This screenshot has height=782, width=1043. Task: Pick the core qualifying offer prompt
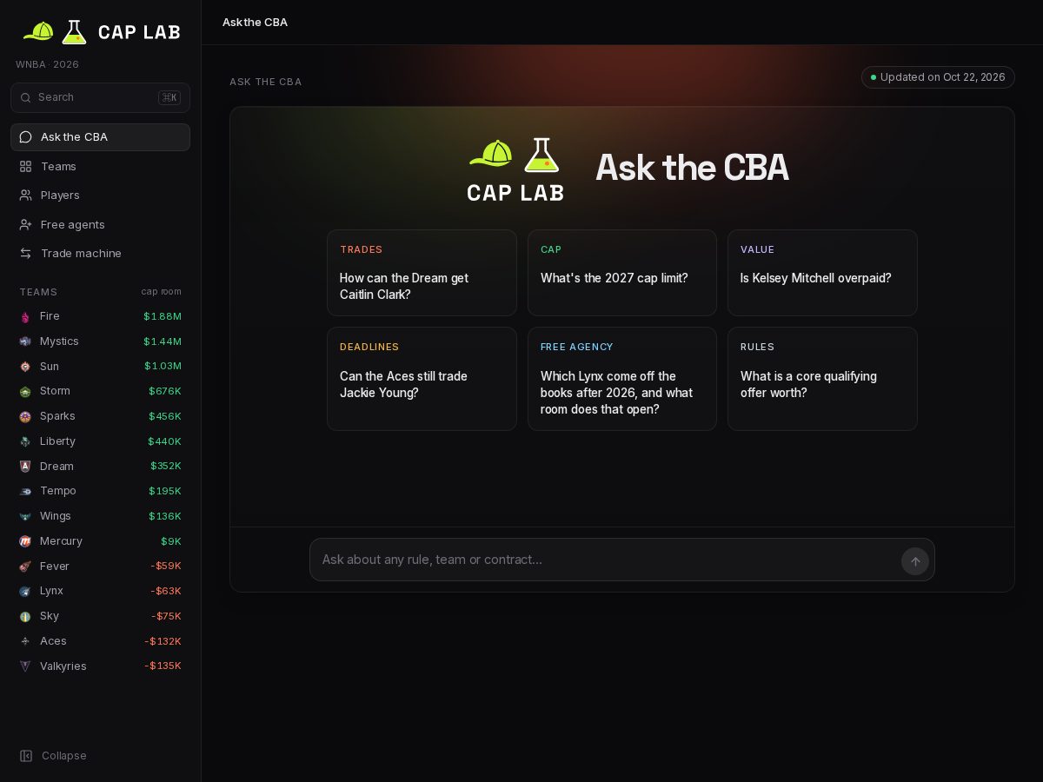(822, 379)
